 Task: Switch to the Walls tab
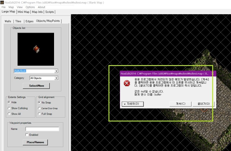pyautogui.click(x=8, y=21)
